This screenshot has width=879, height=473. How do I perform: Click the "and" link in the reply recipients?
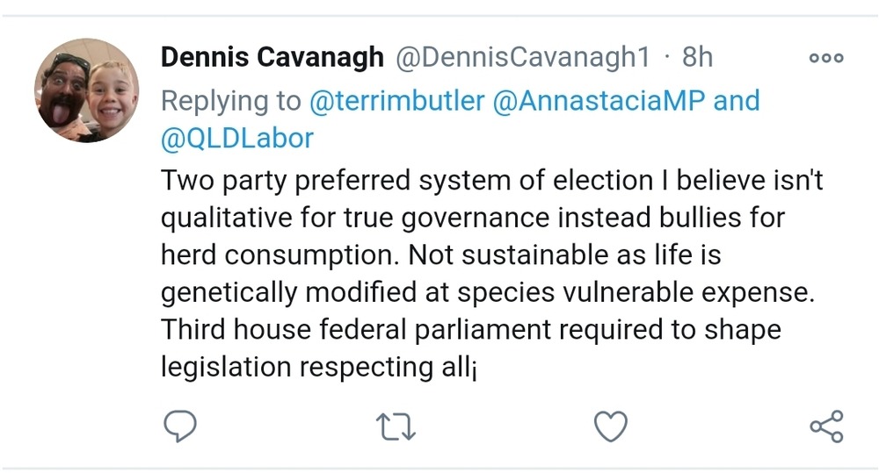pos(736,100)
